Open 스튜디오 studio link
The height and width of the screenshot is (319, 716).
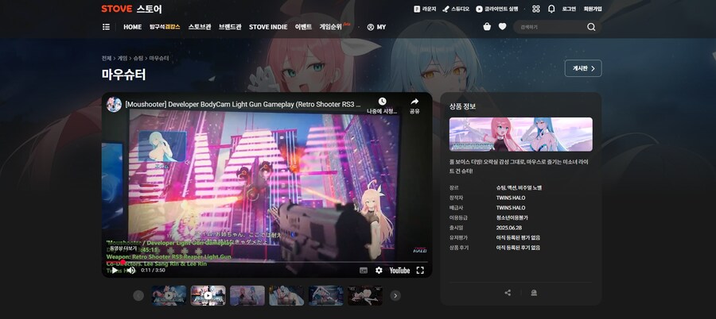(456, 9)
